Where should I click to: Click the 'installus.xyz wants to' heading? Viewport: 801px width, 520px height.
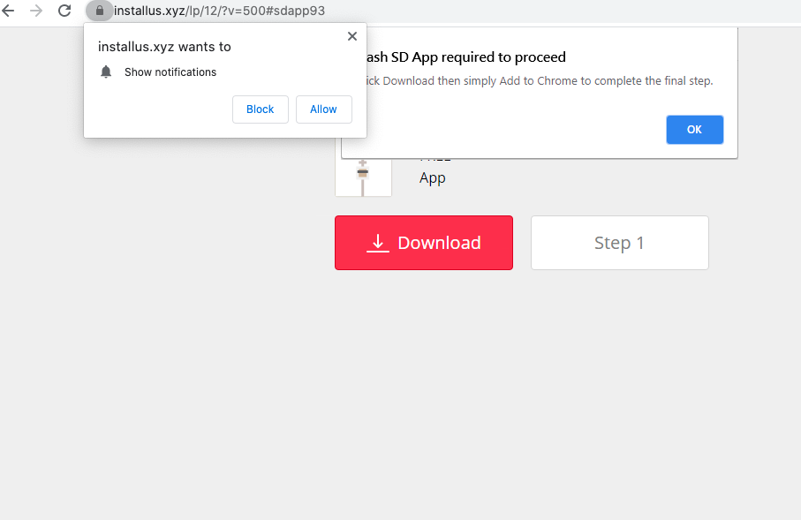click(x=164, y=47)
